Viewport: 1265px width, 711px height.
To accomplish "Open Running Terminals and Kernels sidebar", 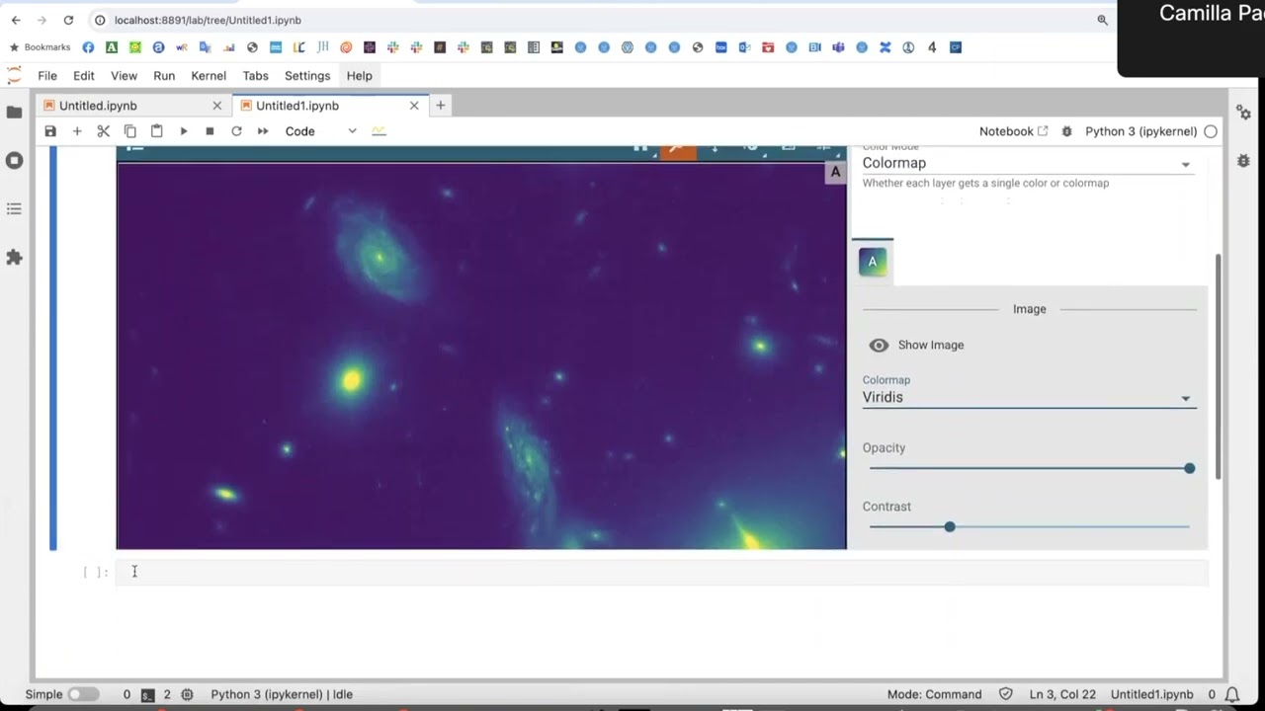I will (14, 160).
